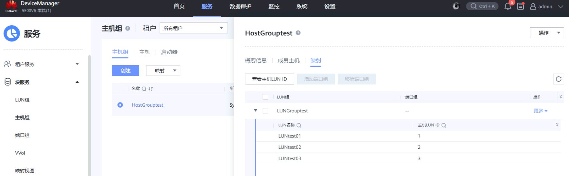Click the Ctrl+K search box
Image resolution: width=569 pixels, height=176 pixels.
pos(482,6)
